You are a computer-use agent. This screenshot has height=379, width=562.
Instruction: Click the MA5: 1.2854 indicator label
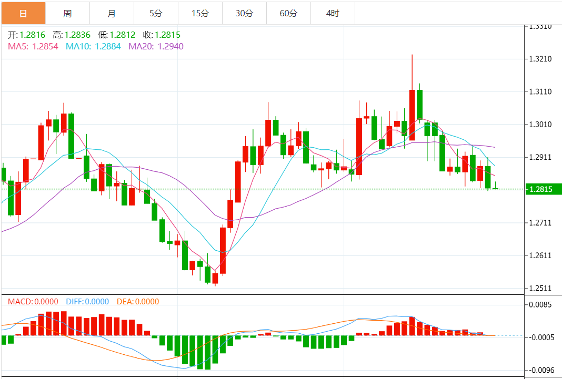33,47
